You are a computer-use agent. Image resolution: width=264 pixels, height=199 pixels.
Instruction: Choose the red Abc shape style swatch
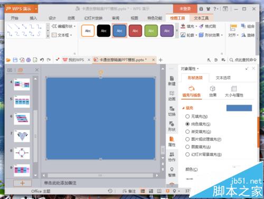pos(135,31)
